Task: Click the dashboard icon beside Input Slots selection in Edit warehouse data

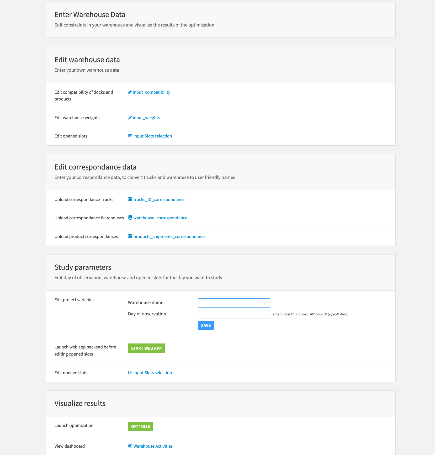Action: point(130,136)
